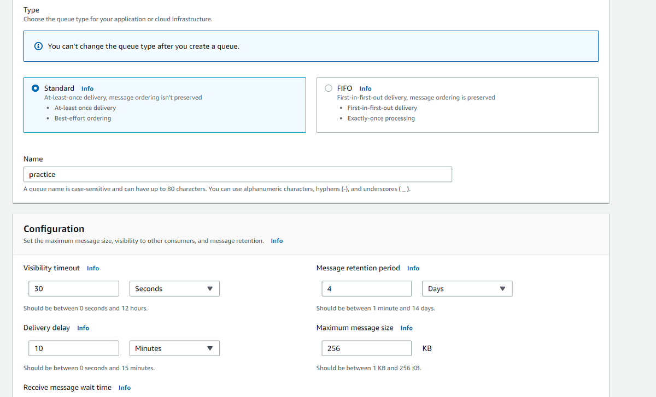Image resolution: width=656 pixels, height=397 pixels.
Task: Click the Info link beside Maximum message size
Action: pos(406,328)
